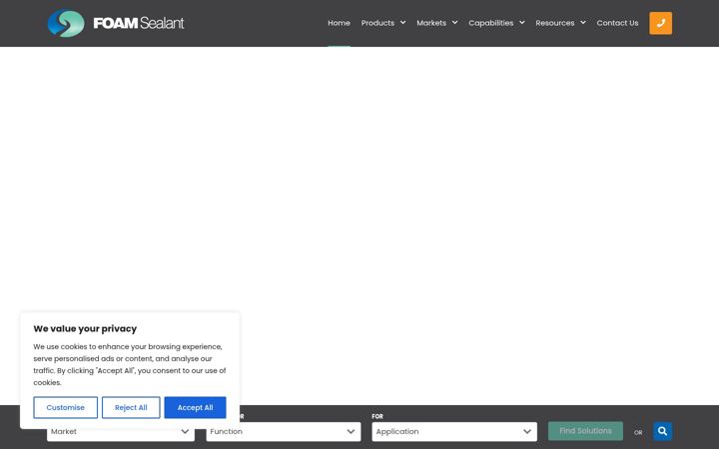Expand the Products chevron arrow

[402, 22]
